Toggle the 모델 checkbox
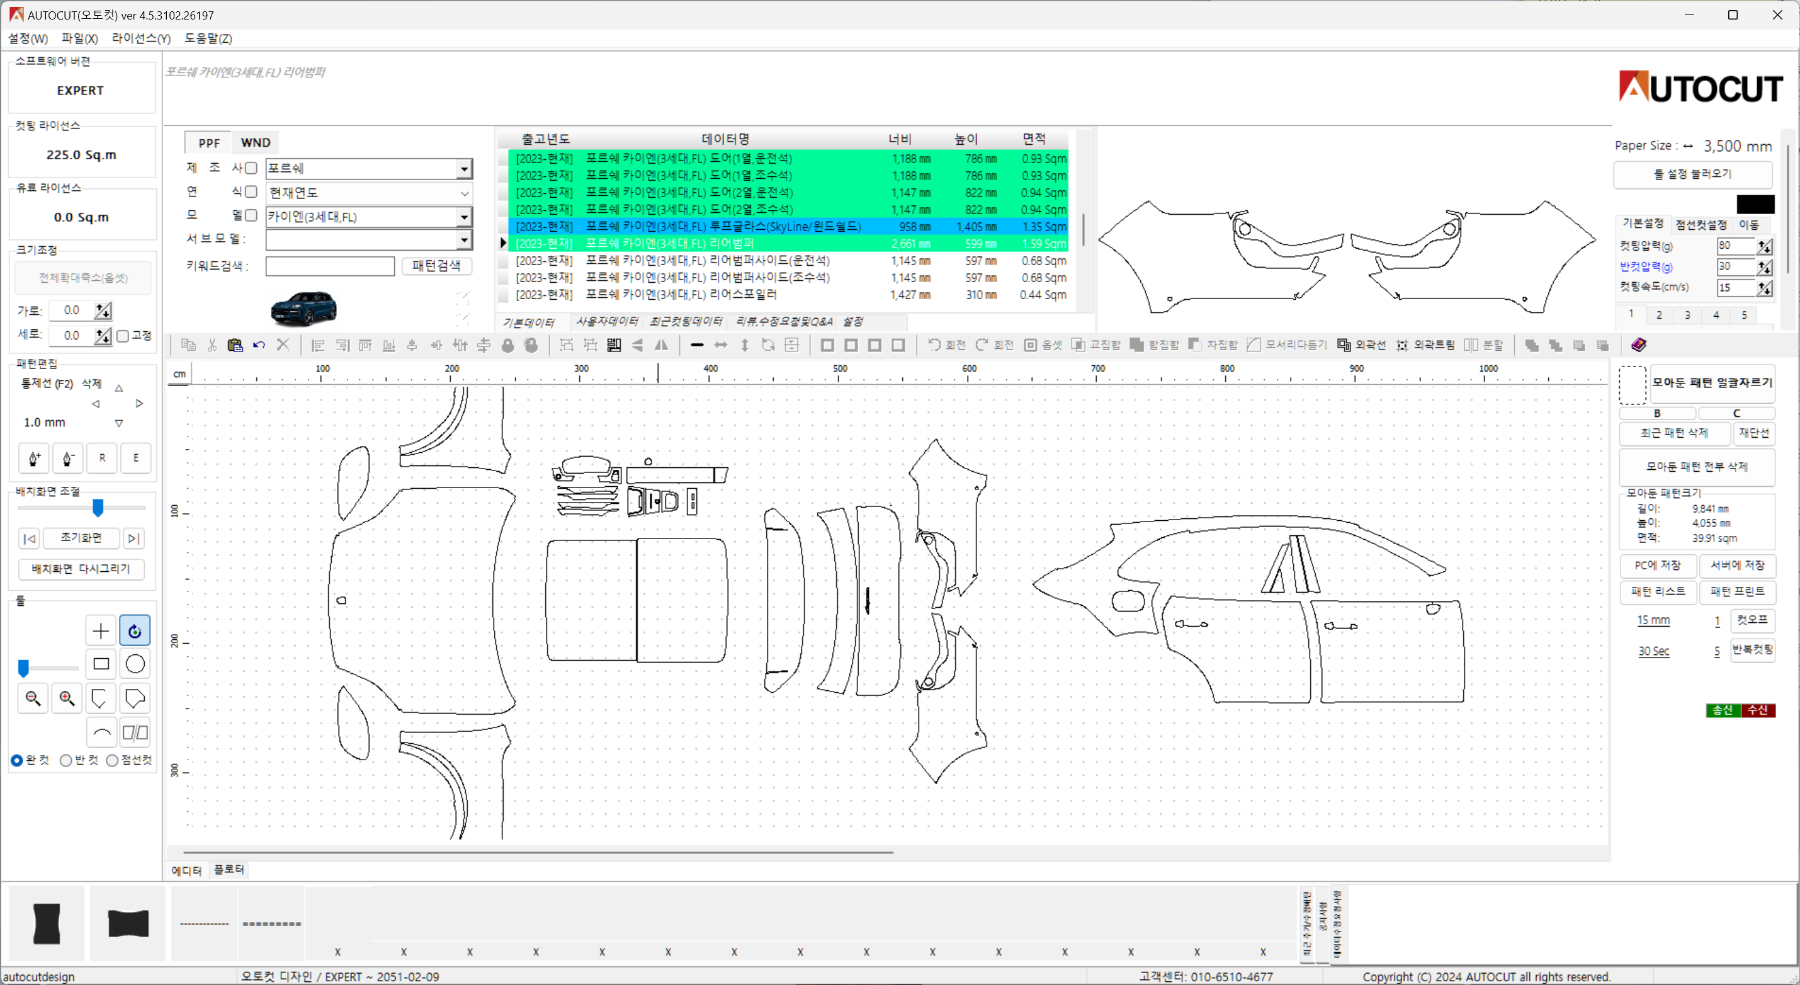The width and height of the screenshot is (1800, 985). coord(251,215)
